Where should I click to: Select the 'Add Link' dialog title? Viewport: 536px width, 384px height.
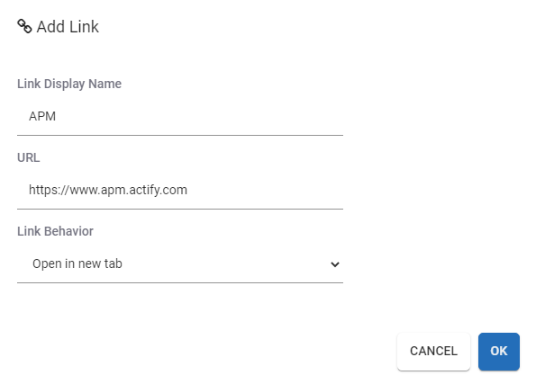(68, 27)
